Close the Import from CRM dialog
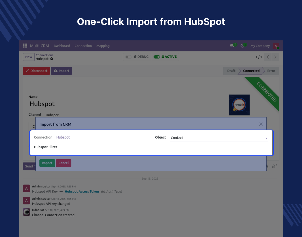The width and height of the screenshot is (302, 237). click(261, 124)
